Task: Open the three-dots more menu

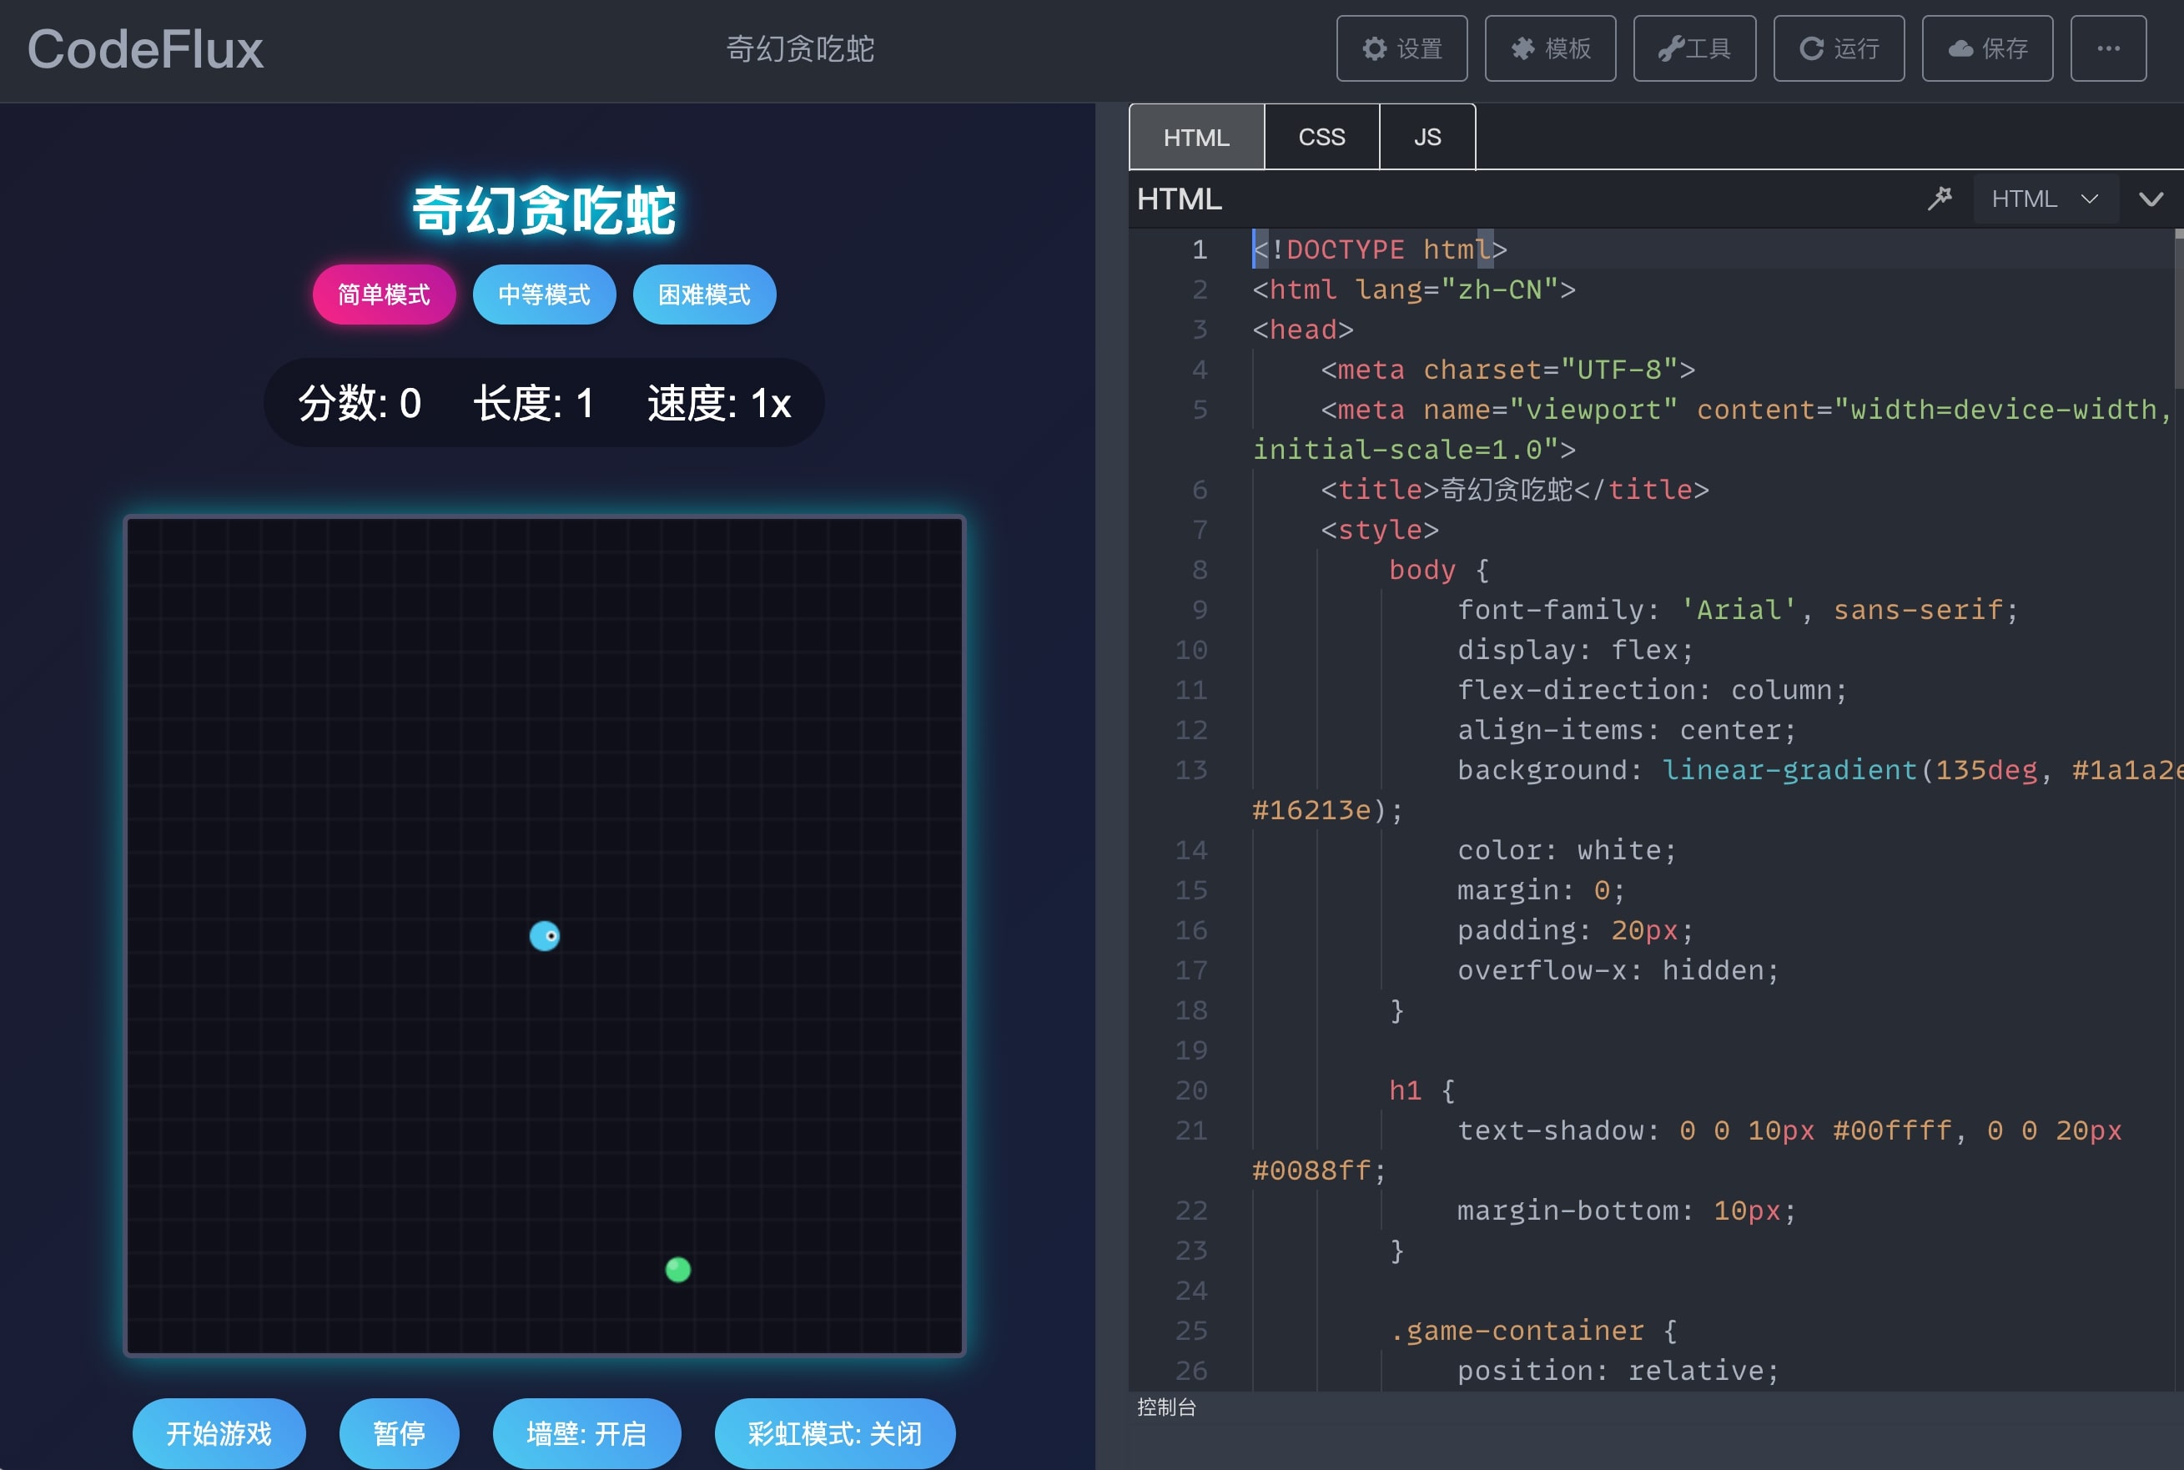Action: 2108,48
